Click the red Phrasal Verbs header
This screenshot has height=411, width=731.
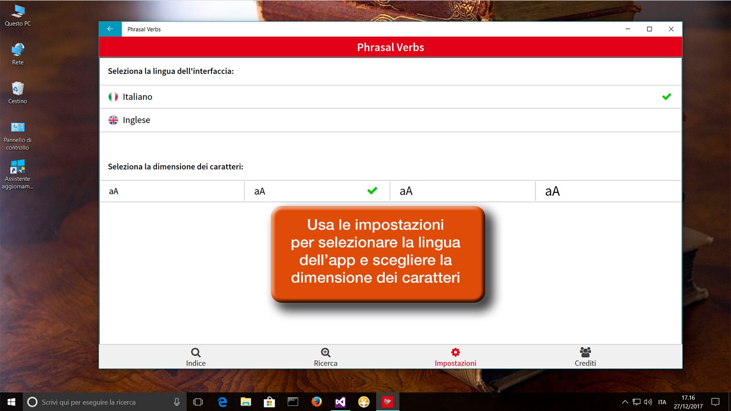pyautogui.click(x=391, y=47)
